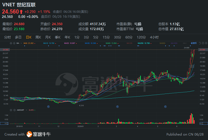
Task: Select the 季K quarterly chart tab
Action: click(x=58, y=37)
